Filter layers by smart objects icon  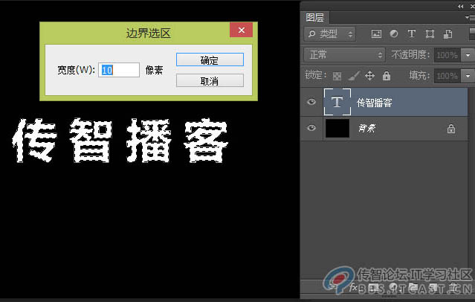(x=447, y=33)
